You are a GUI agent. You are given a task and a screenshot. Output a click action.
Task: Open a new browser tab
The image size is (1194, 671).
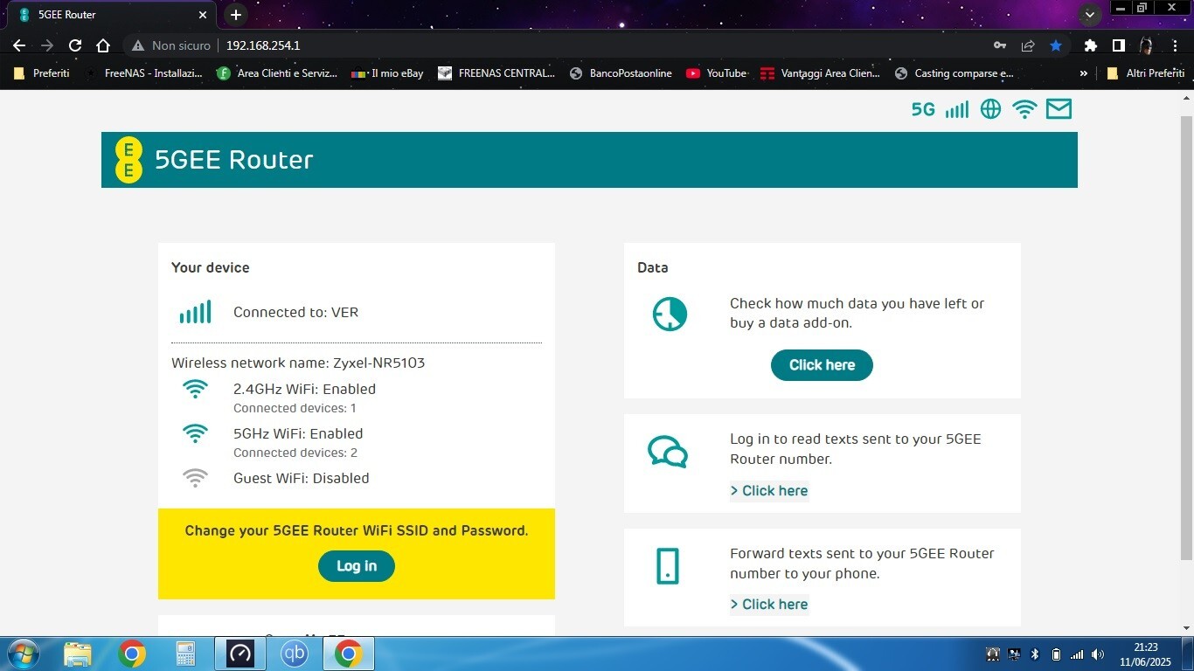point(235,15)
